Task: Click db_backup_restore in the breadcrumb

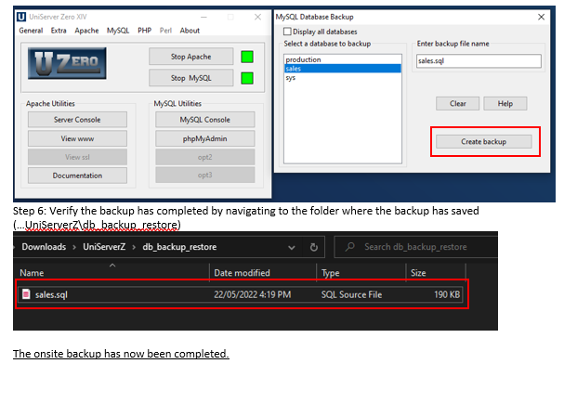Action: pyautogui.click(x=179, y=247)
